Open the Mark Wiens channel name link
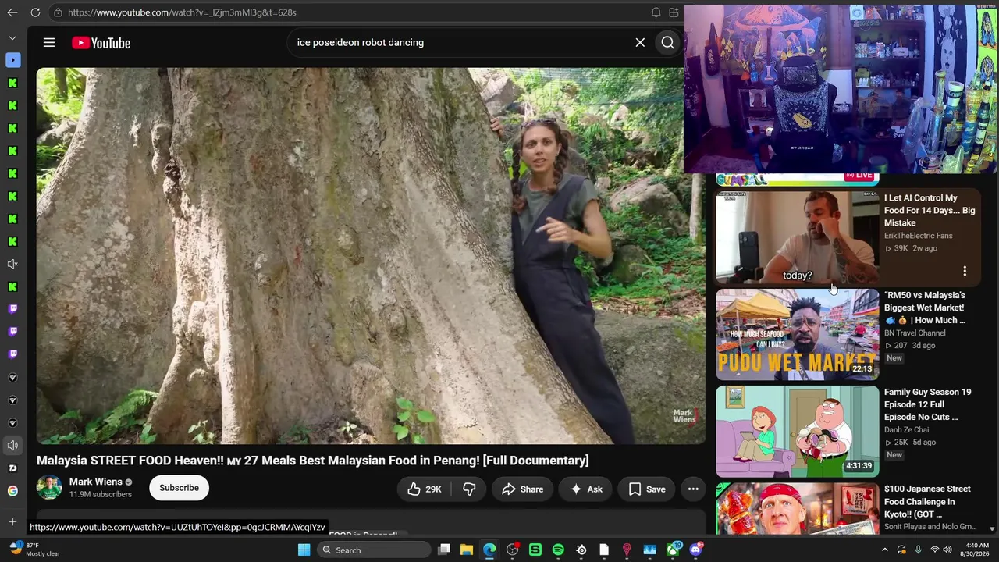The image size is (999, 562). [96, 482]
